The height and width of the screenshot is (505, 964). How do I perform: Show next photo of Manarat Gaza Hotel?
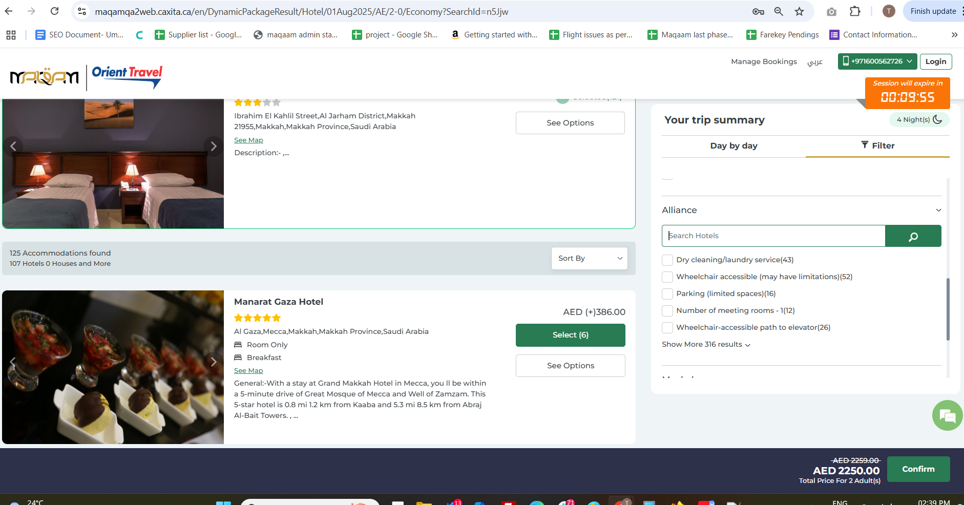(x=214, y=362)
